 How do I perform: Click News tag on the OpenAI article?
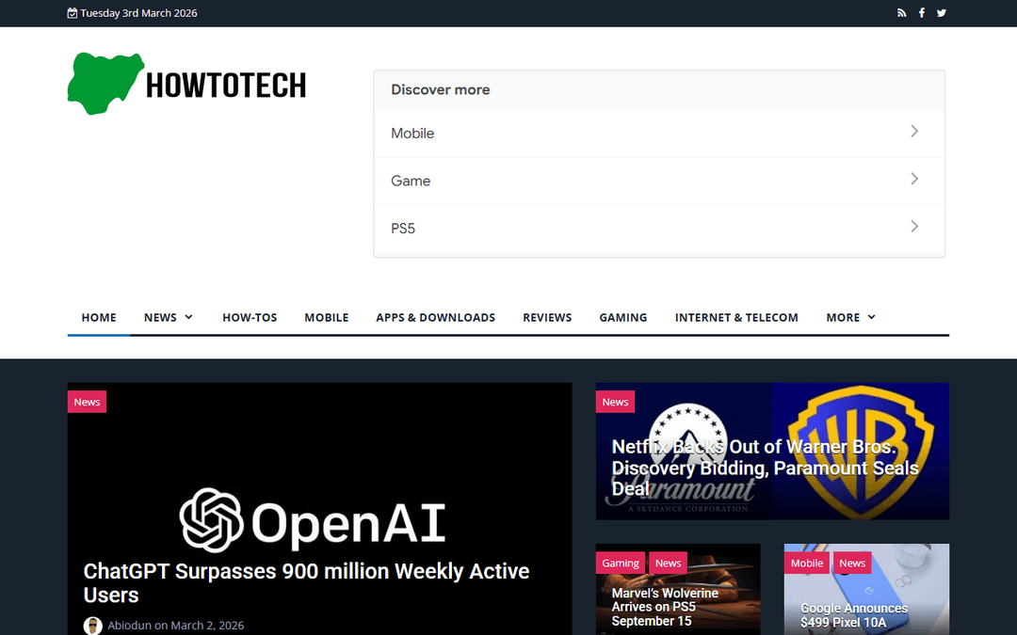(x=87, y=402)
